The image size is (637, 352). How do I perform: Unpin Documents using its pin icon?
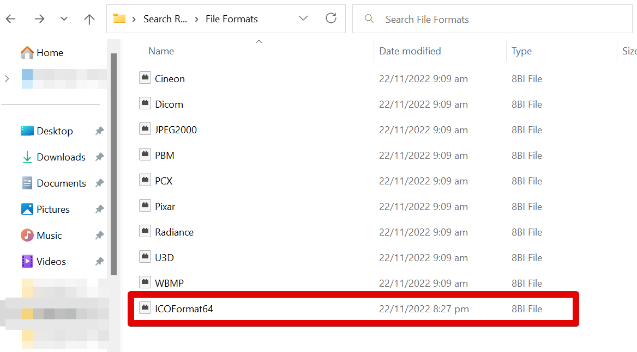(x=99, y=183)
